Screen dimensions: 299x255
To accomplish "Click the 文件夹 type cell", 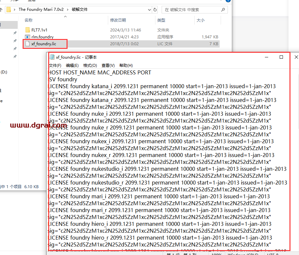I will pyautogui.click(x=163, y=30).
